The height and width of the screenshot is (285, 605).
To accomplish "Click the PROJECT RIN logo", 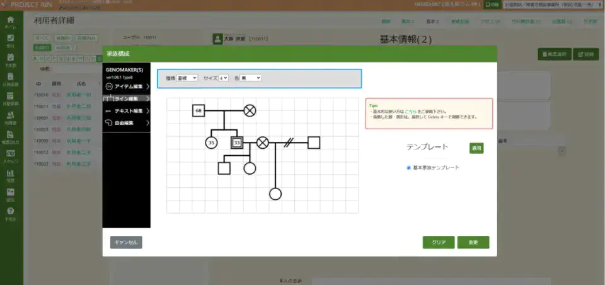I will [x=26, y=4].
